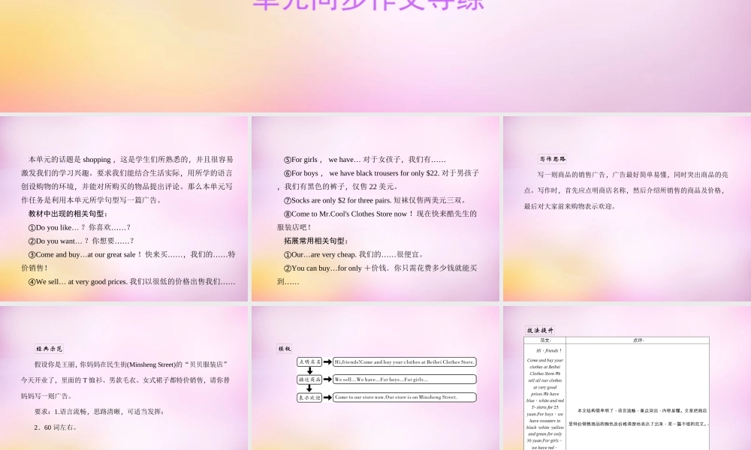
Task: Select the 范文 column header
Action: click(x=544, y=339)
